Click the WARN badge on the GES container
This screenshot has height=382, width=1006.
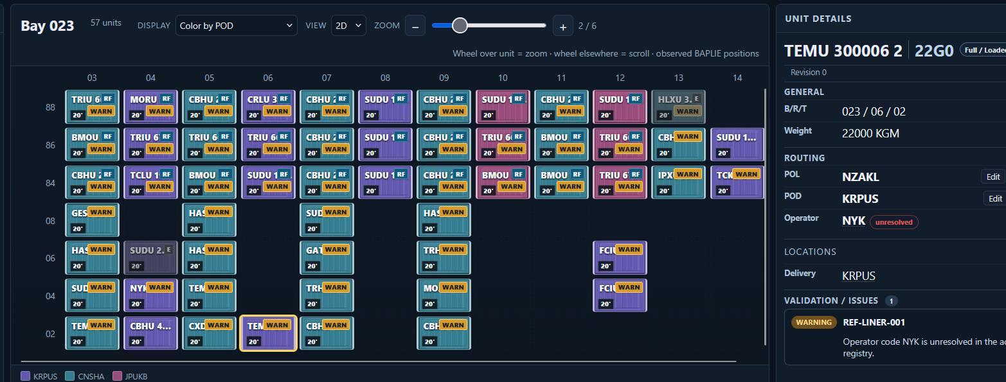point(102,212)
